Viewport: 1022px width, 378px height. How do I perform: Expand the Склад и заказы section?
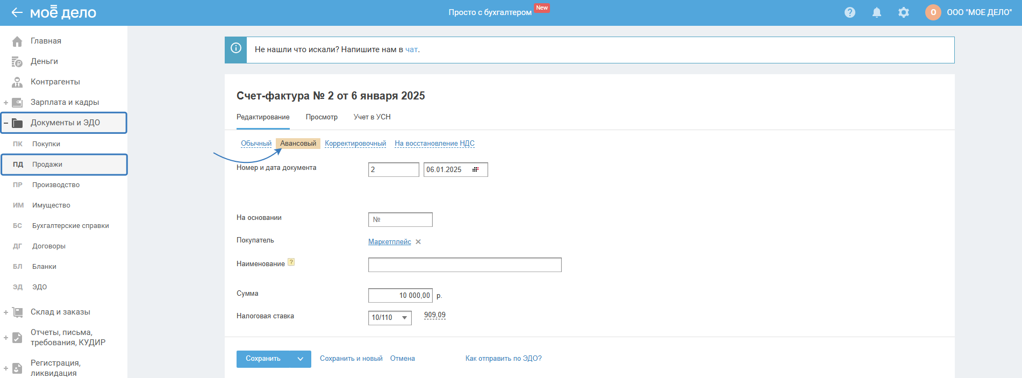5,312
